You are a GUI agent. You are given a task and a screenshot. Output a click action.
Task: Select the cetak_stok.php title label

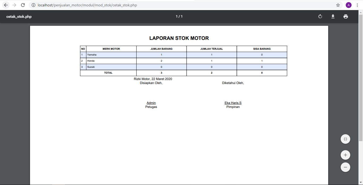19,16
